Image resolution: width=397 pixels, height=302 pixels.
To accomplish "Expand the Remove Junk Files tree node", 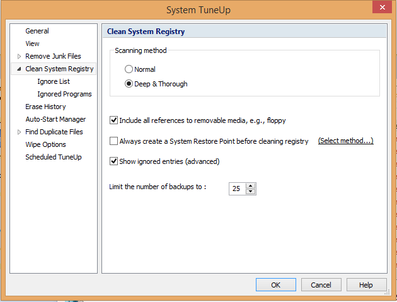I will coord(19,56).
